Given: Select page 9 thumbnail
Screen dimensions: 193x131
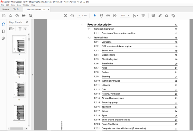Looking at the screenshot, I should tap(19, 44).
